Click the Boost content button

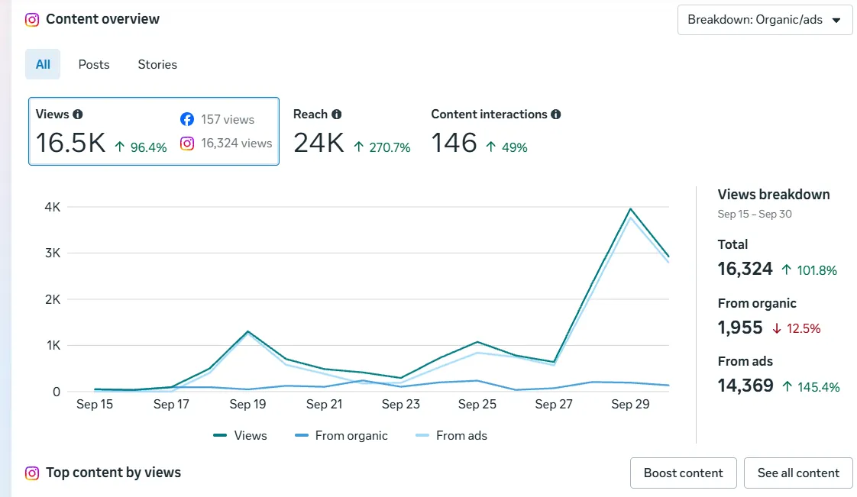683,473
